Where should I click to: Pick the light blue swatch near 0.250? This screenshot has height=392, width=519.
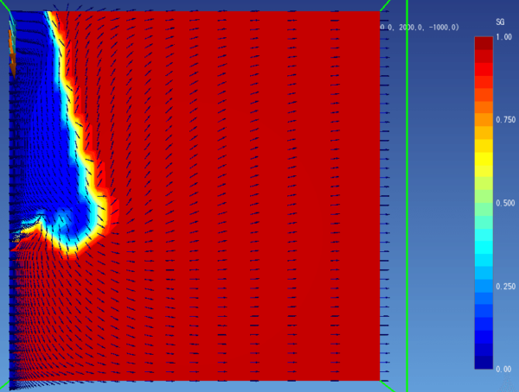[484, 286]
